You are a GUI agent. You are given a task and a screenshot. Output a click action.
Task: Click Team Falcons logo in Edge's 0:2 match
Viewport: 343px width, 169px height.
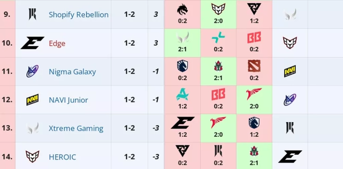(x=218, y=38)
